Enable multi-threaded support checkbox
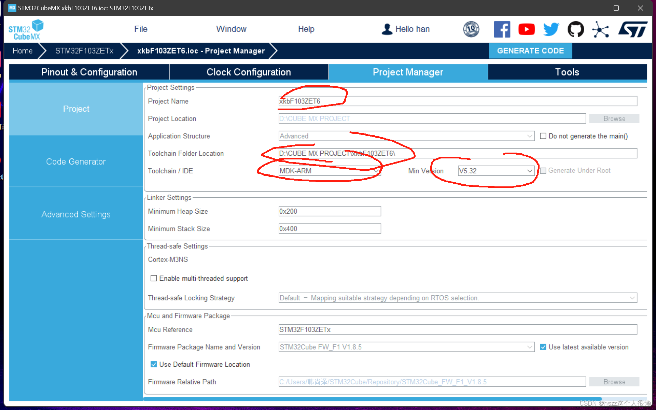The image size is (656, 410). [154, 278]
